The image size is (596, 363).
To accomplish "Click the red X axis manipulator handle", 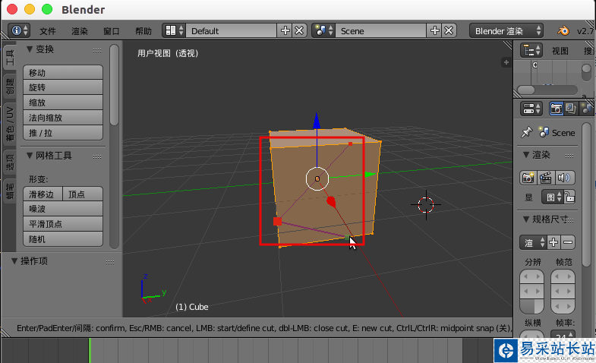I will (331, 201).
